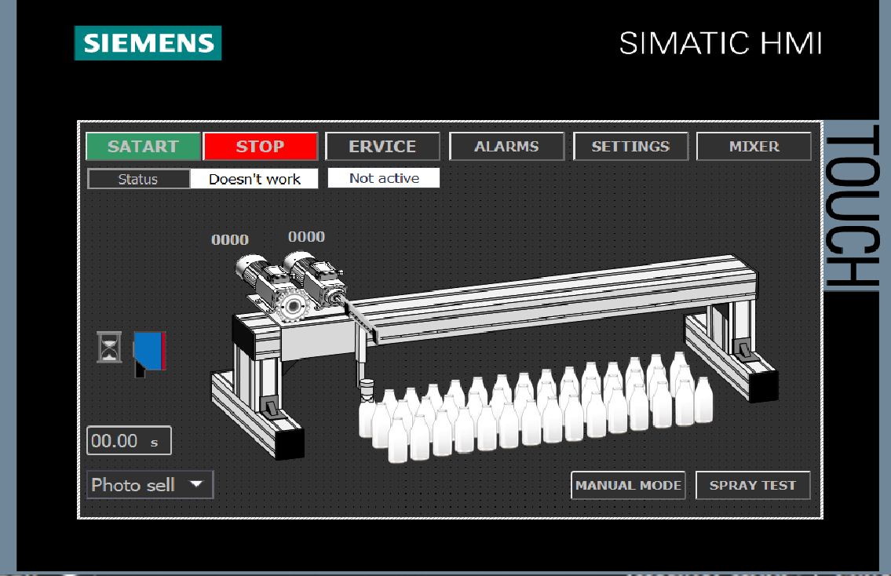Click the blue photo sensor icon
This screenshot has width=891, height=576.
pyautogui.click(x=149, y=351)
